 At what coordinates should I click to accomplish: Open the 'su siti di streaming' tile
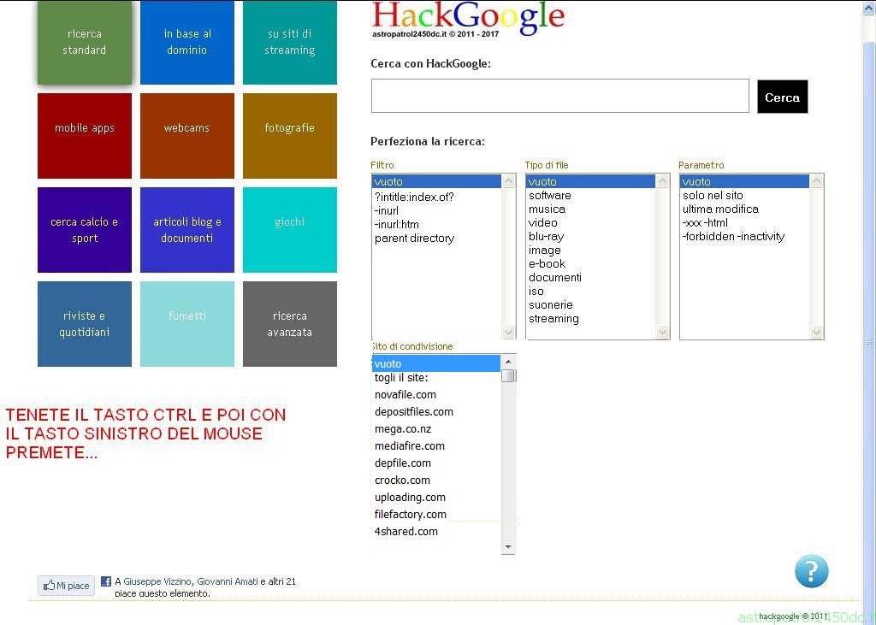(290, 42)
